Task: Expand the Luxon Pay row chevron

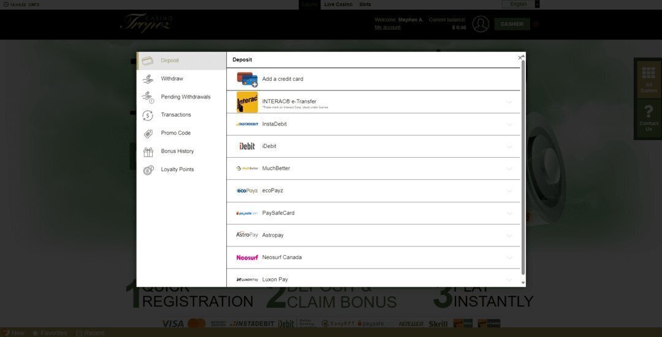Action: 509,280
